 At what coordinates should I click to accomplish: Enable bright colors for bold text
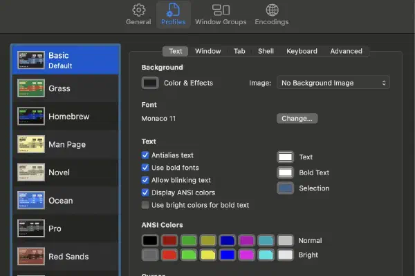(x=145, y=205)
